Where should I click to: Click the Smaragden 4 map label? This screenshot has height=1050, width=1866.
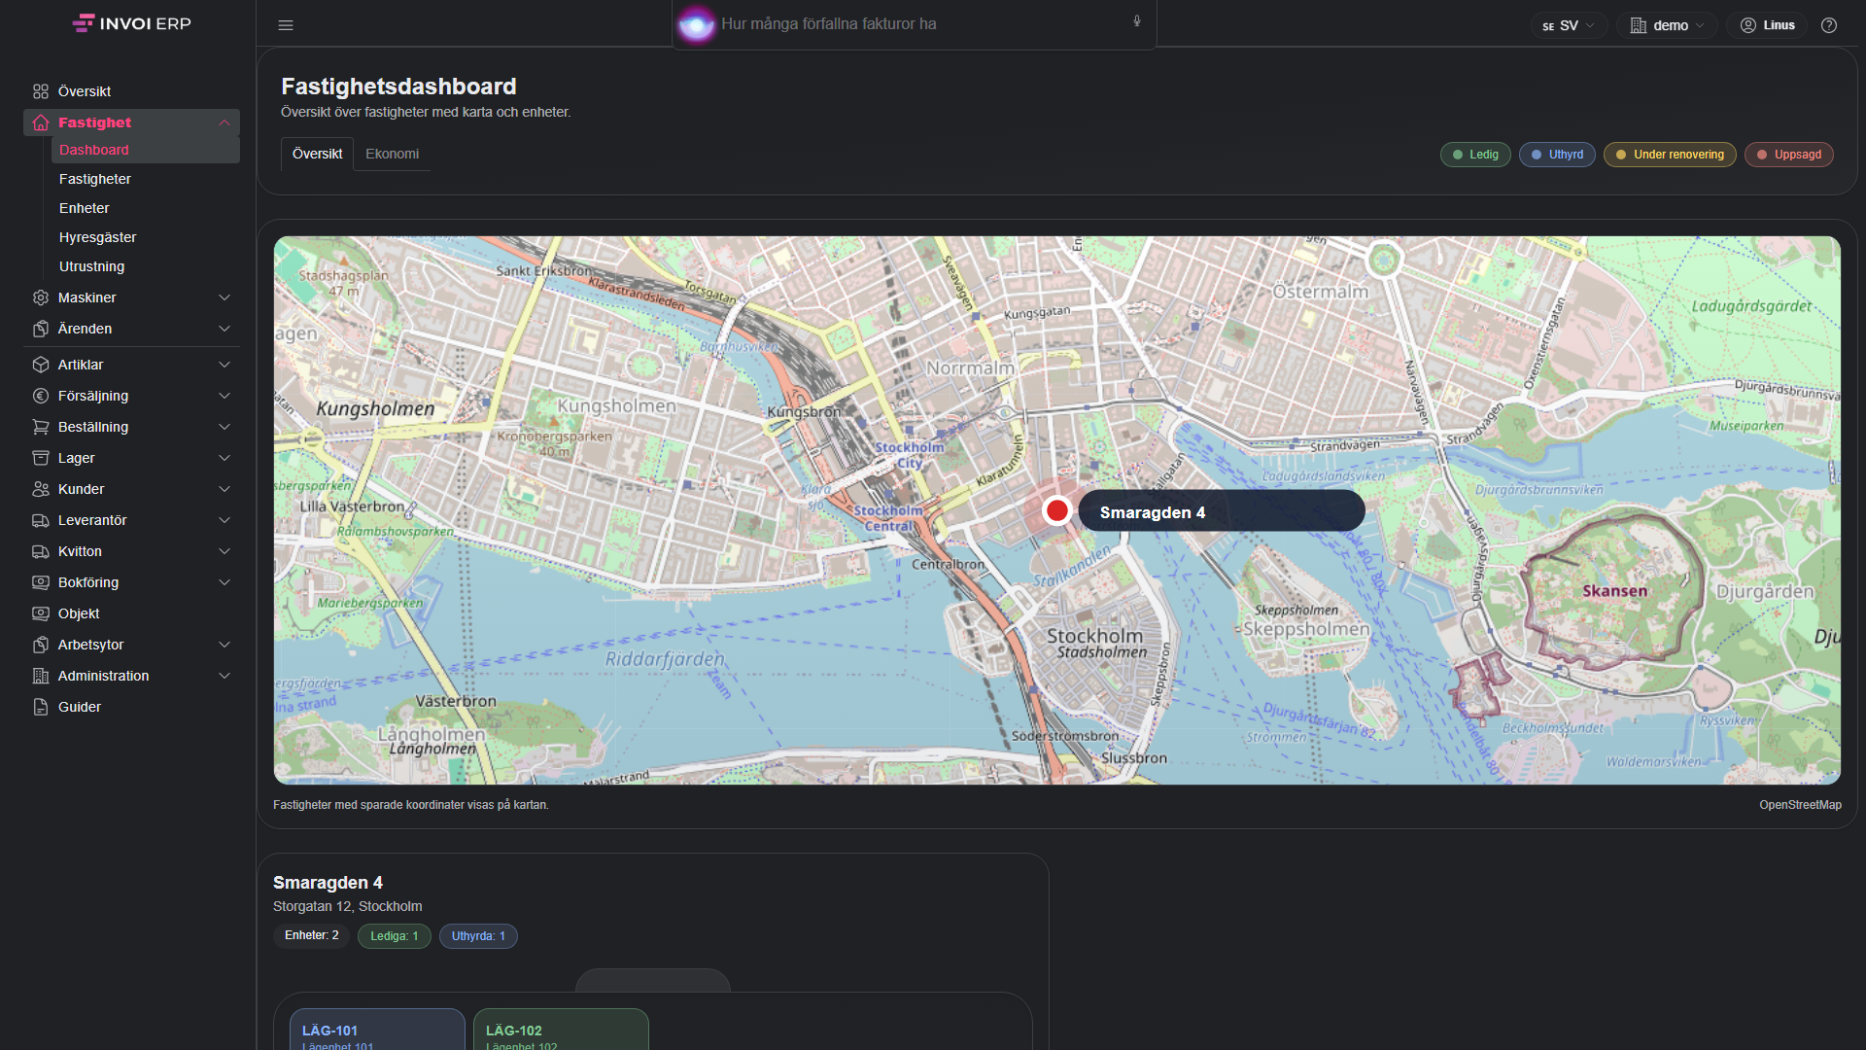point(1221,511)
